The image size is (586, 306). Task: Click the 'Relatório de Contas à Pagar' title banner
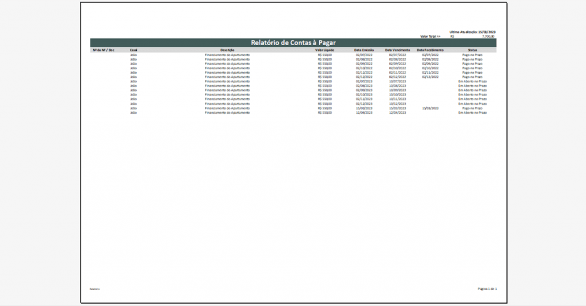click(293, 42)
